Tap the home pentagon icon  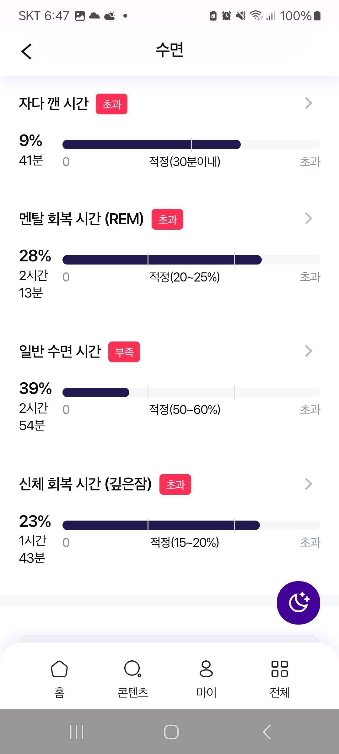[59, 669]
